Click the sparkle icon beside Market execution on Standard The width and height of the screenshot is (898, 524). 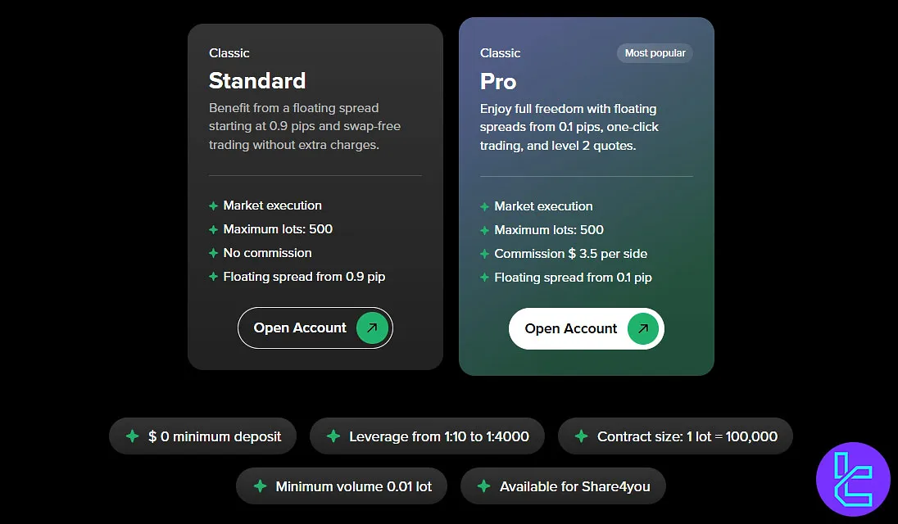[x=213, y=206]
